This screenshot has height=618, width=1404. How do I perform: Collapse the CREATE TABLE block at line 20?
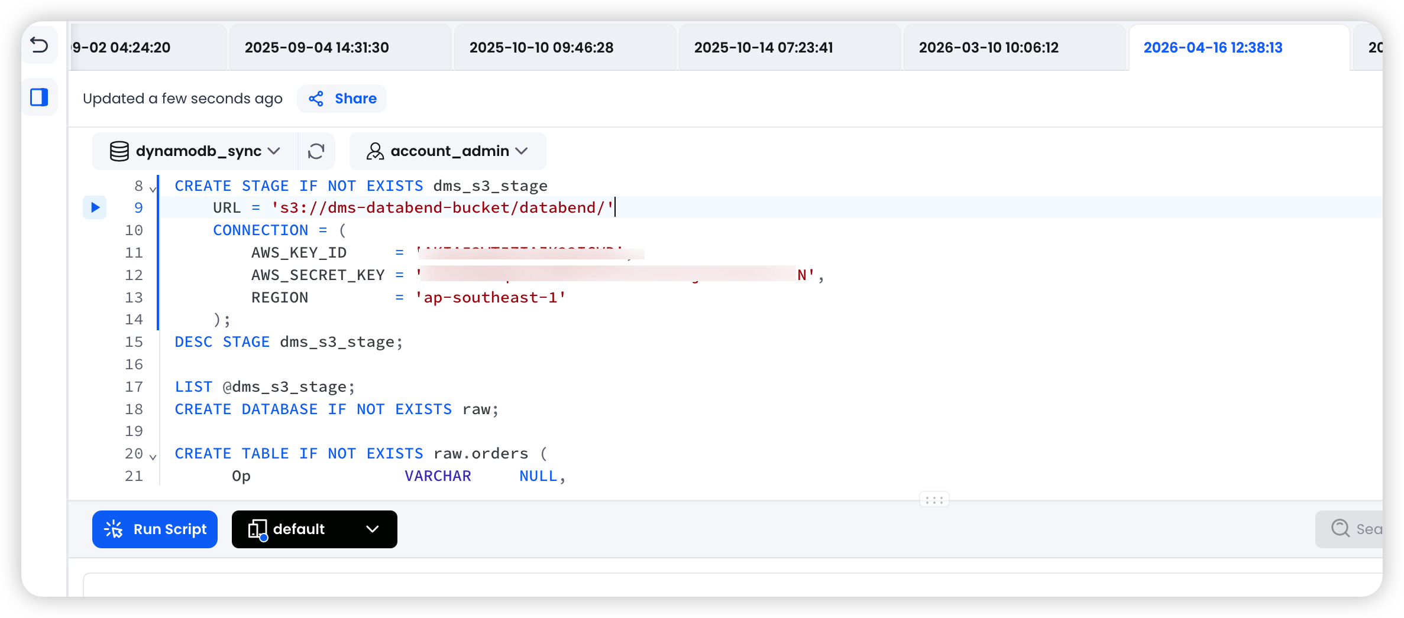[x=153, y=457]
